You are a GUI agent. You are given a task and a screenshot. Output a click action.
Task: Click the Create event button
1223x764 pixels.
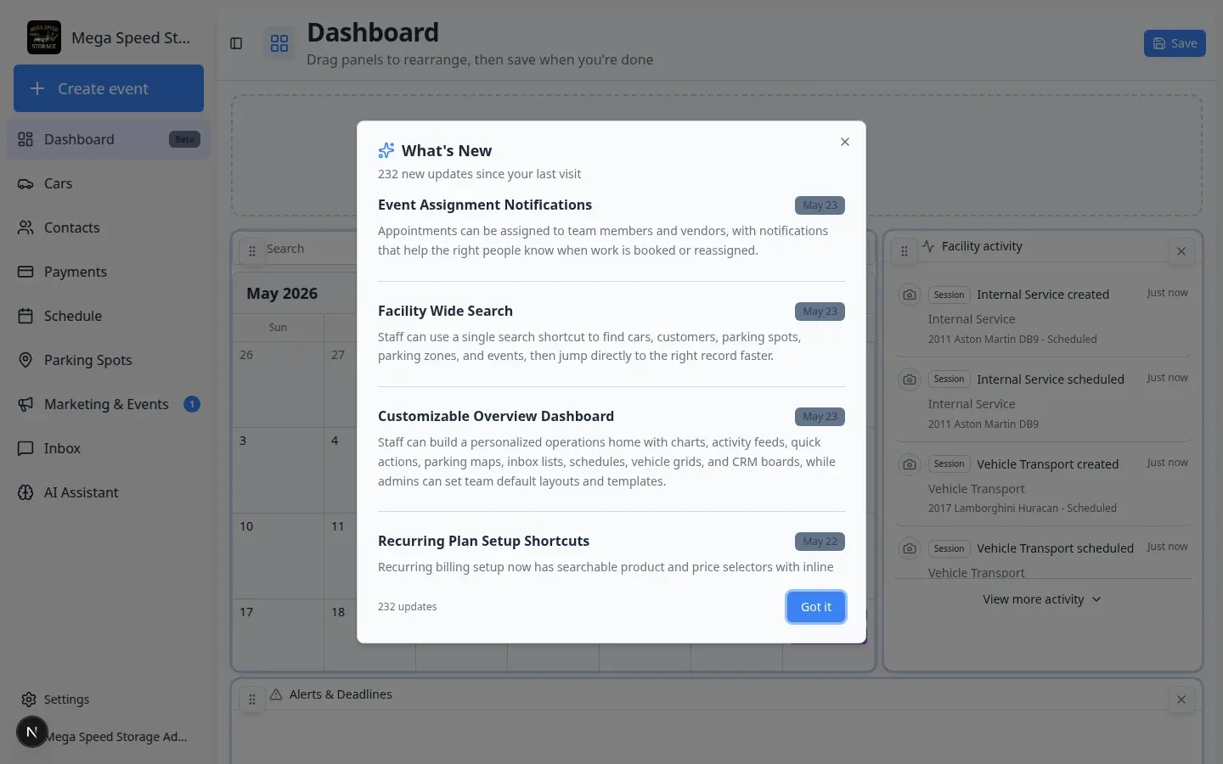109,88
